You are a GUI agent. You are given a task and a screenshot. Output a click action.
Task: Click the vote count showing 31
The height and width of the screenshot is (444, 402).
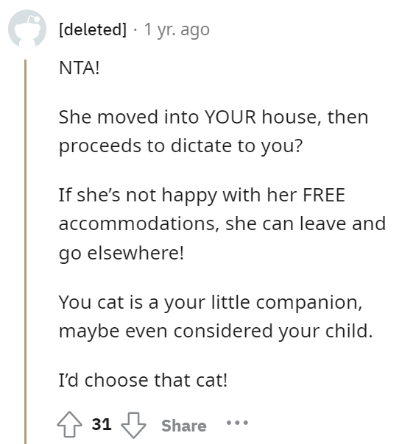[102, 424]
